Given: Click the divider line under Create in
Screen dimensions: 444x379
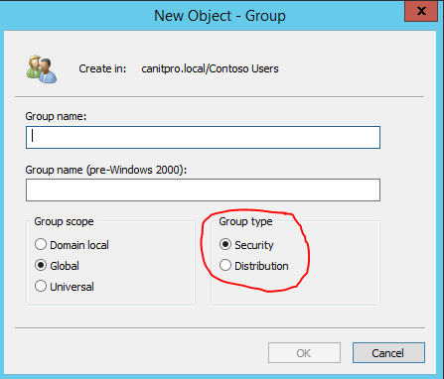Looking at the screenshot, I should (x=220, y=97).
